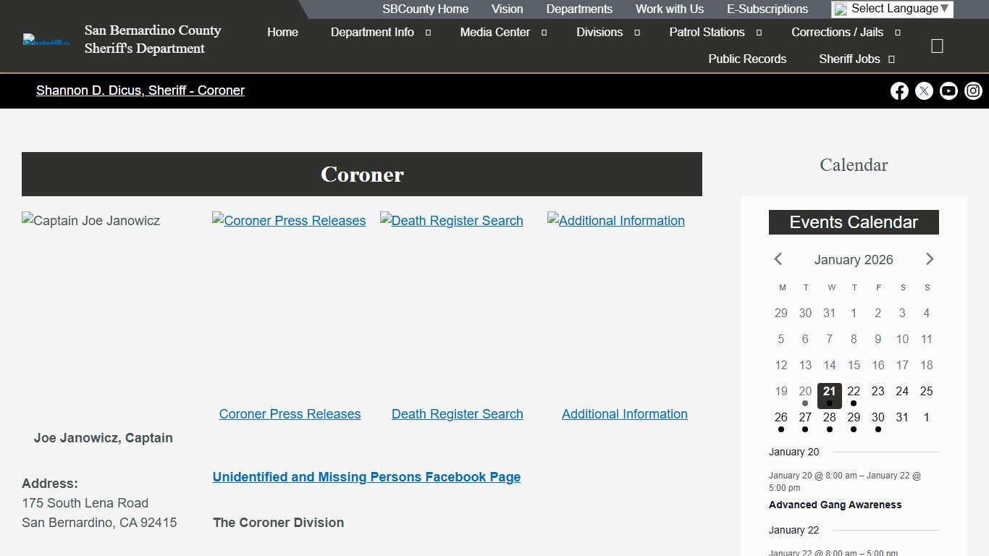Screen dimensions: 989x556
Task: Click the Google Translate flag icon
Action: pos(841,9)
